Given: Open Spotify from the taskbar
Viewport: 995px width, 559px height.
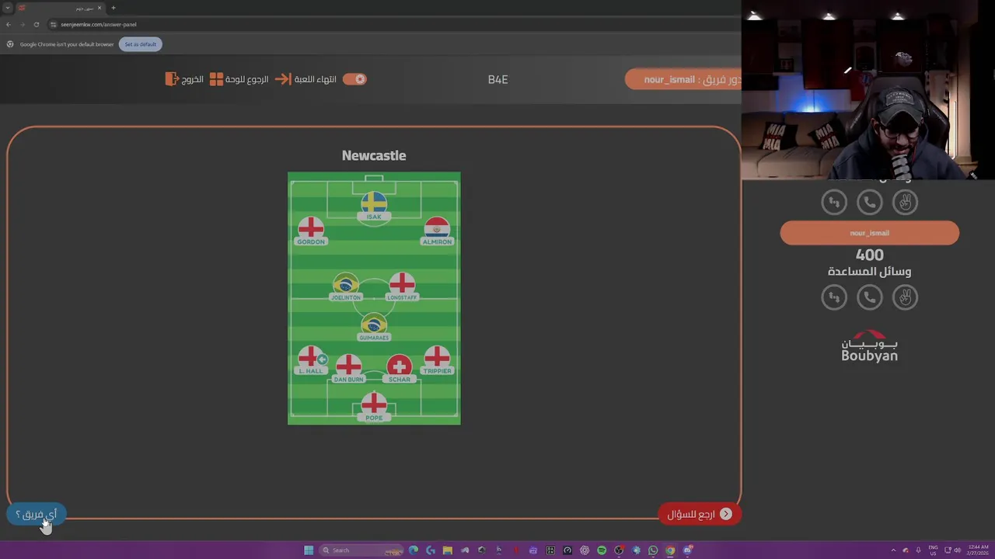Looking at the screenshot, I should (x=602, y=550).
